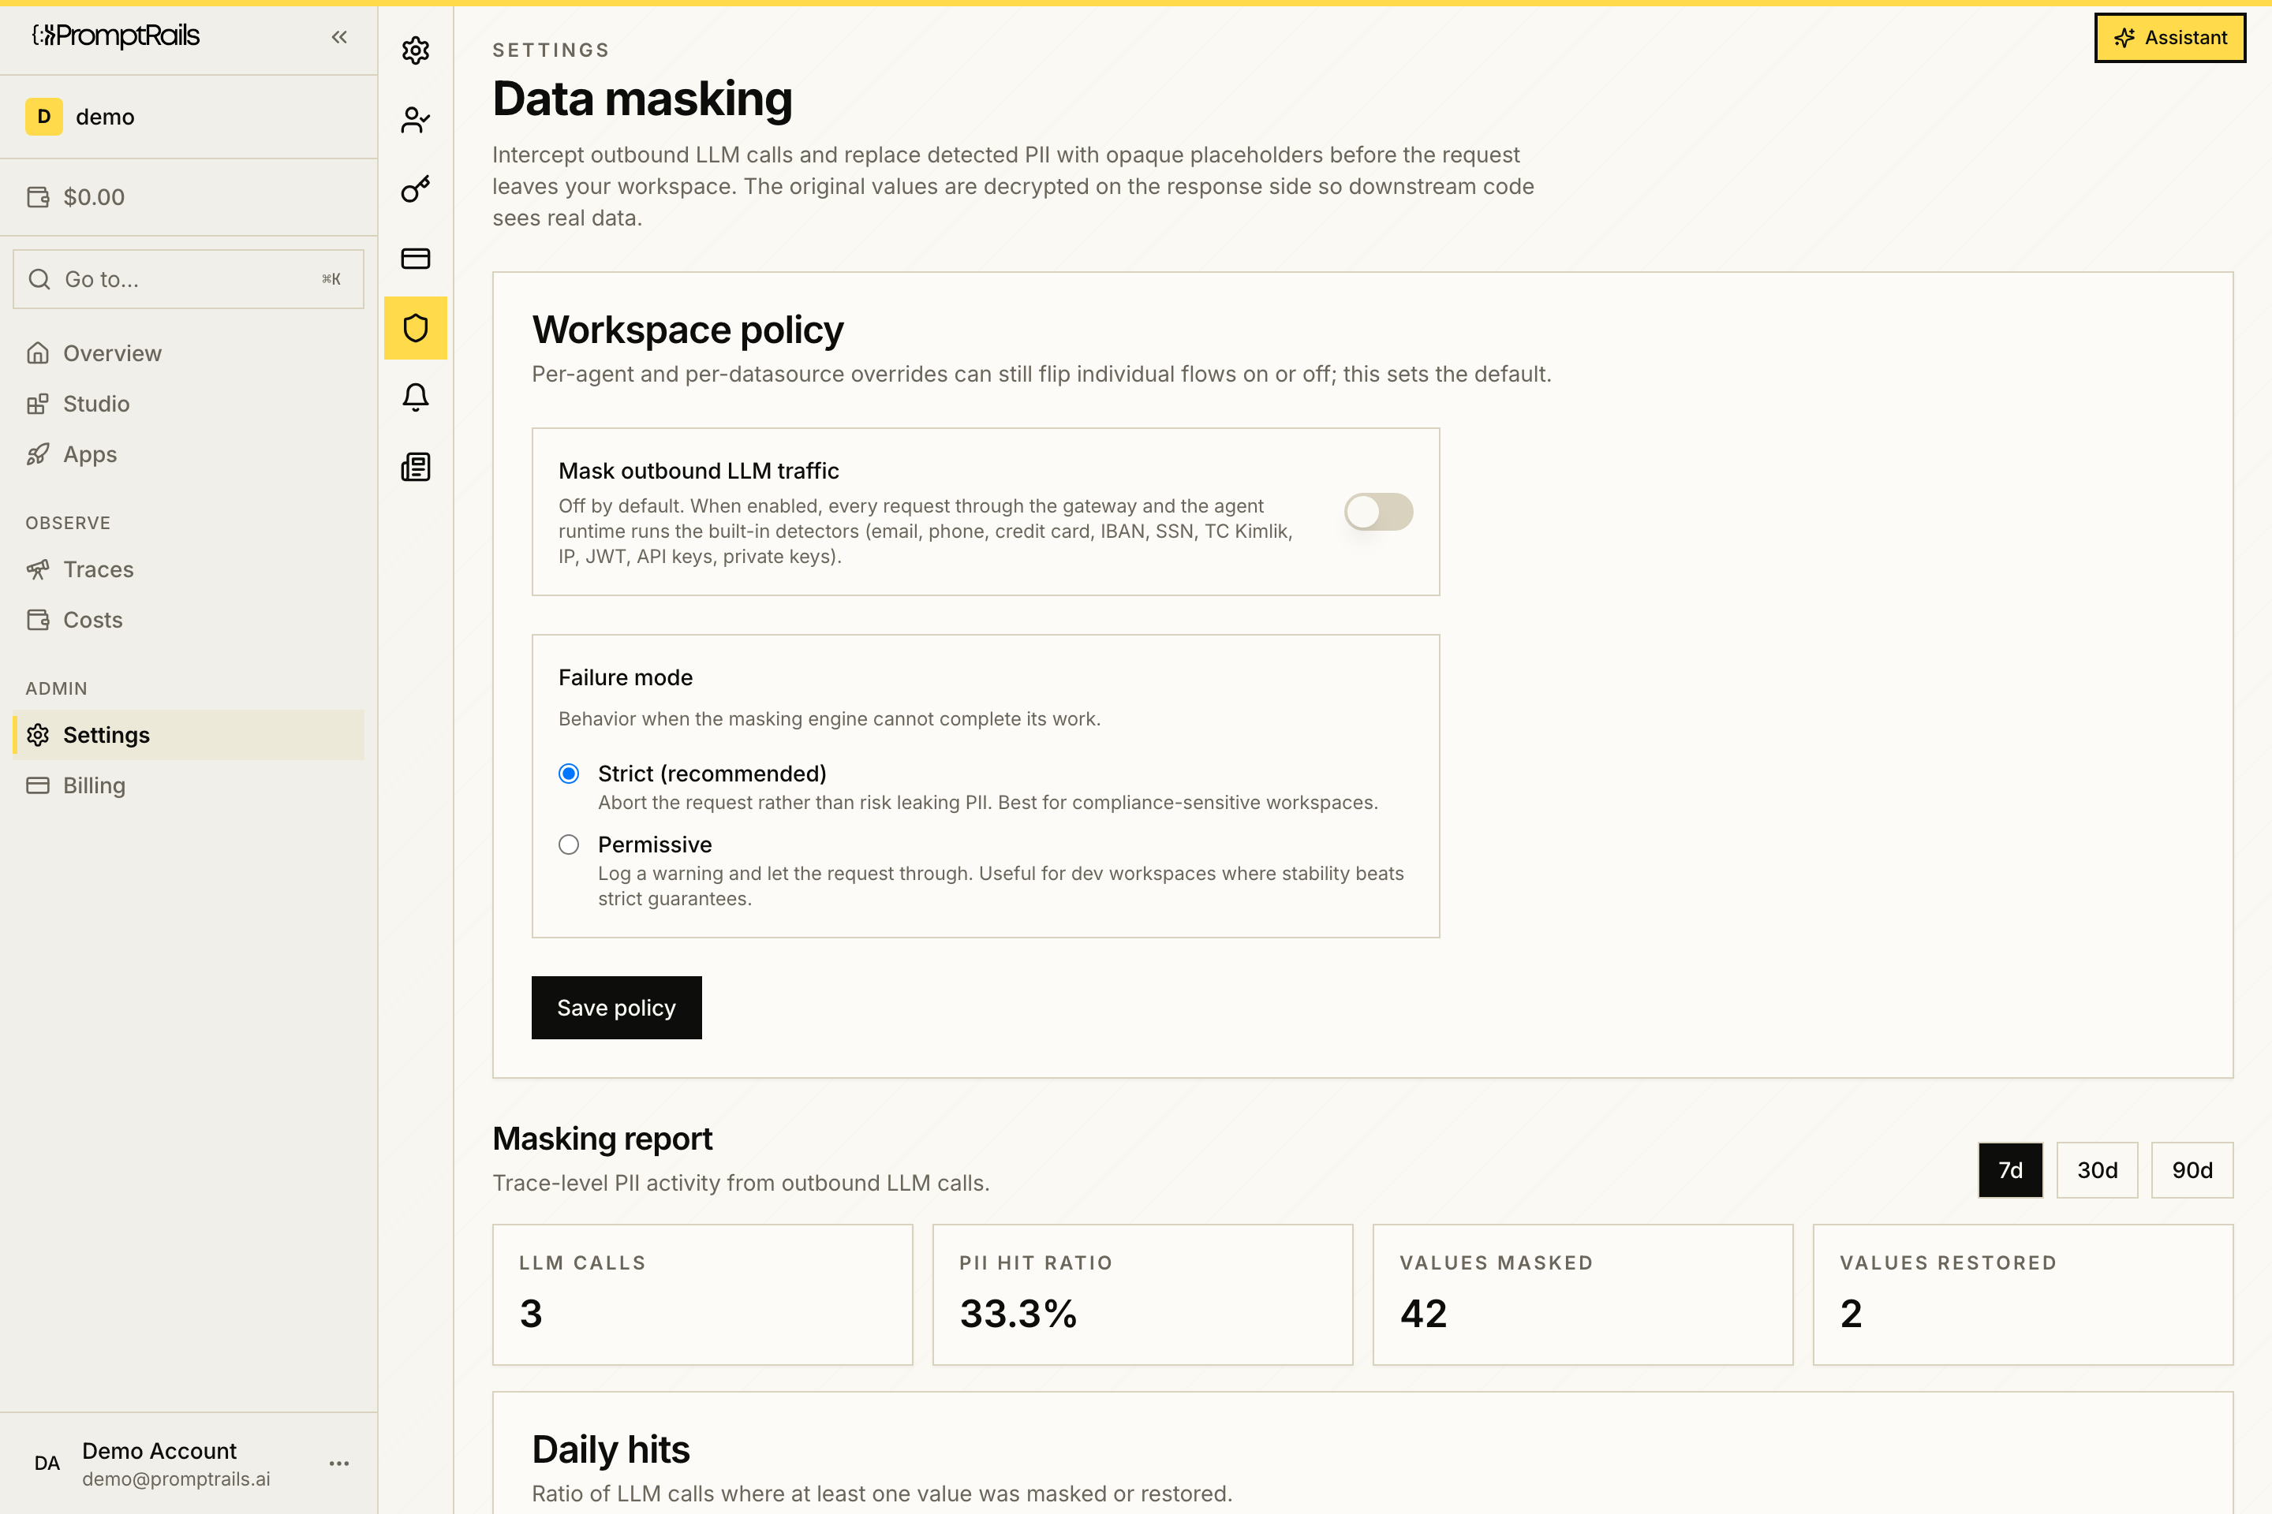Select Permissive failure mode
2272x1514 pixels.
click(x=569, y=845)
